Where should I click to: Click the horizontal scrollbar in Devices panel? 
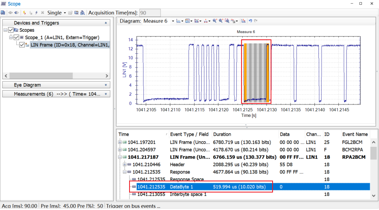(56, 76)
